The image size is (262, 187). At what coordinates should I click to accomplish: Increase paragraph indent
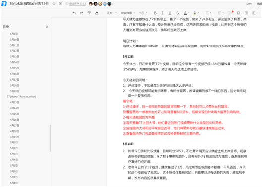click(x=254, y=13)
